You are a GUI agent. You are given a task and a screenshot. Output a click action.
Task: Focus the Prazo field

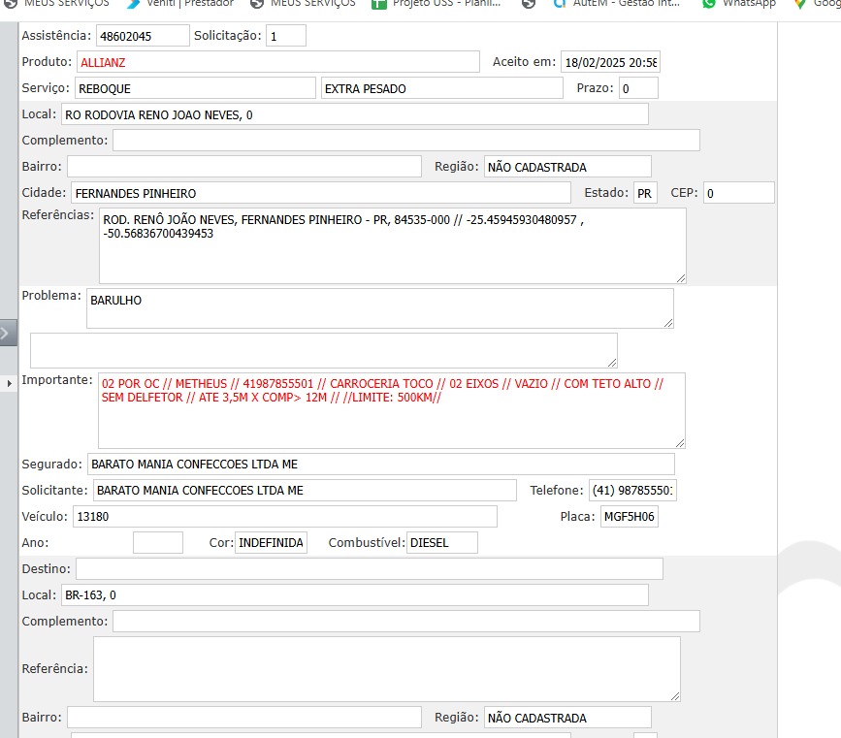point(638,88)
